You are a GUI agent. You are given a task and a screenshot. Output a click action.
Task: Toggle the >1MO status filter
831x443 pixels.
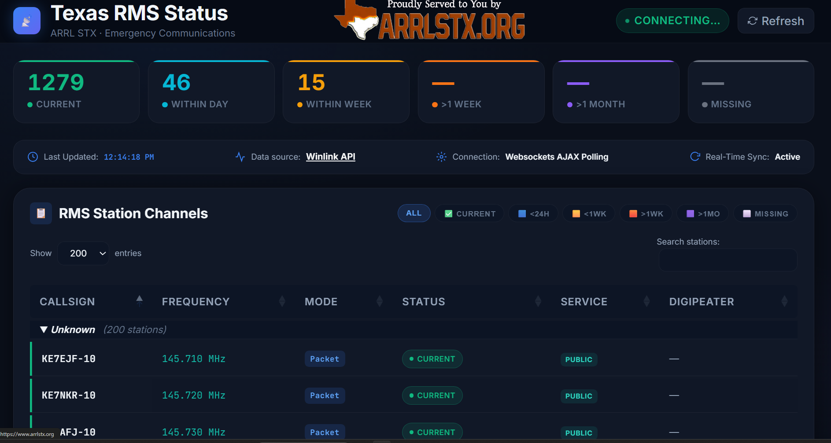[x=703, y=214]
